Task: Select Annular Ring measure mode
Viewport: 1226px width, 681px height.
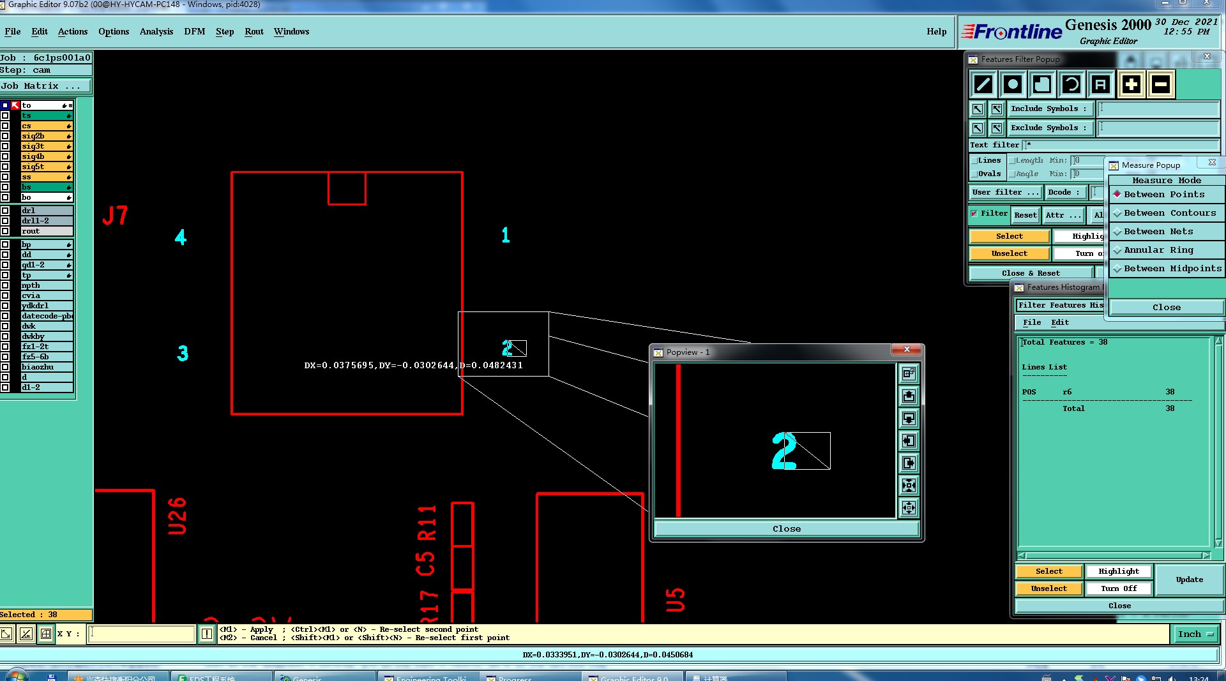Action: [x=1167, y=250]
